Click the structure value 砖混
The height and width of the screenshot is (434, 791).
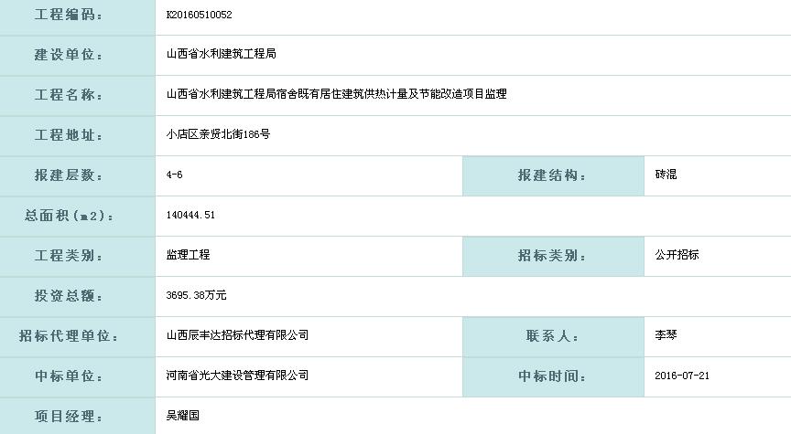point(666,175)
